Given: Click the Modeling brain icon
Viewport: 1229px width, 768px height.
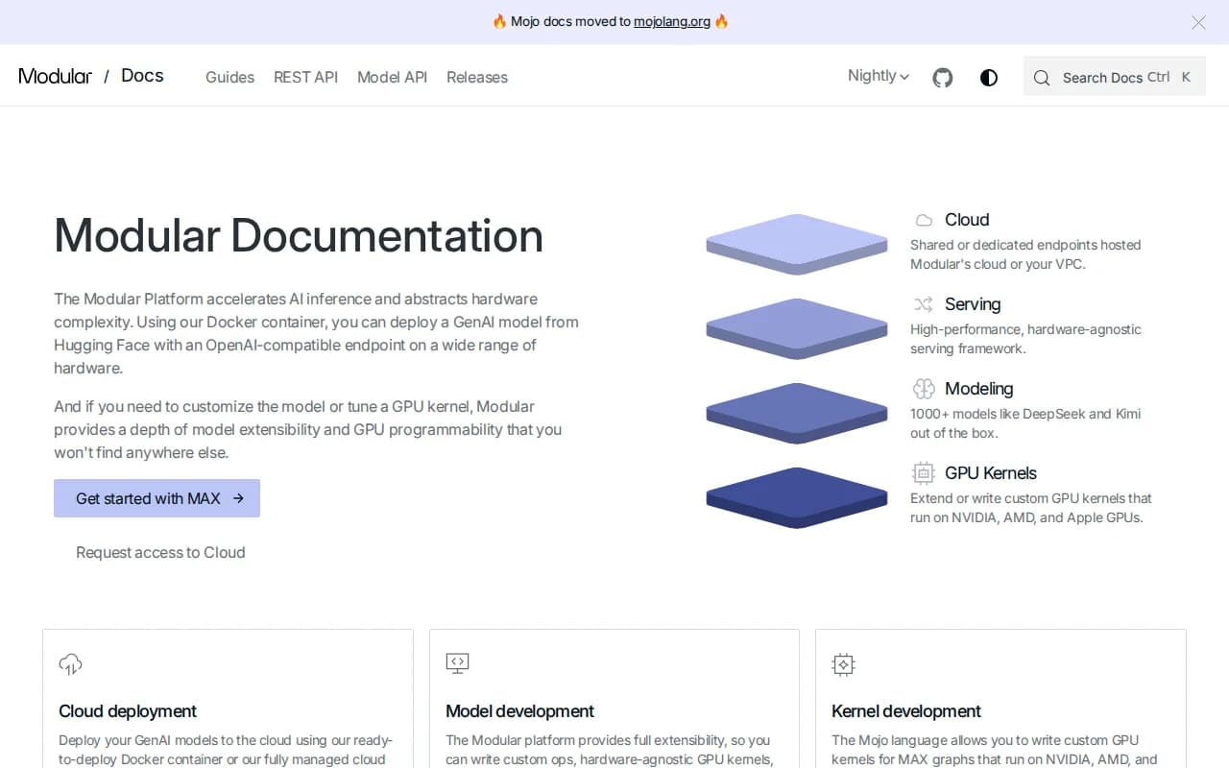Looking at the screenshot, I should [x=924, y=389].
